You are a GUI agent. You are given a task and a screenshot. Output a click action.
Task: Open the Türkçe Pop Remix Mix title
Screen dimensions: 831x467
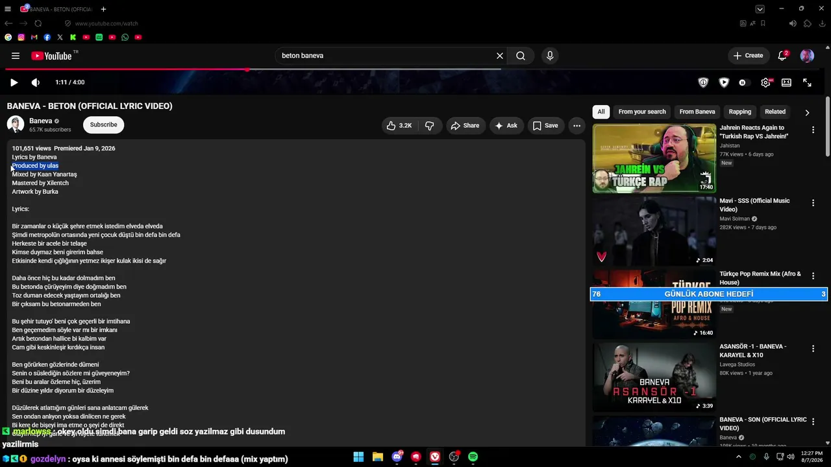(x=760, y=278)
